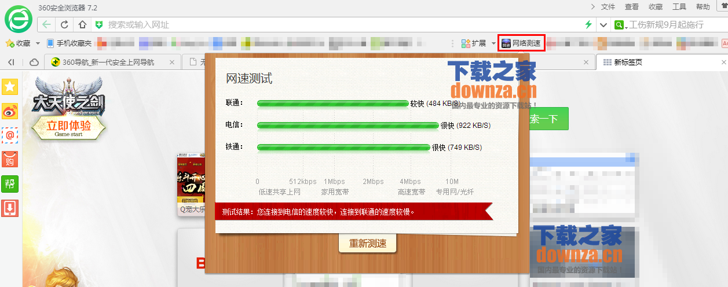
Task: Open the 扩展 extensions button
Action: (x=474, y=43)
